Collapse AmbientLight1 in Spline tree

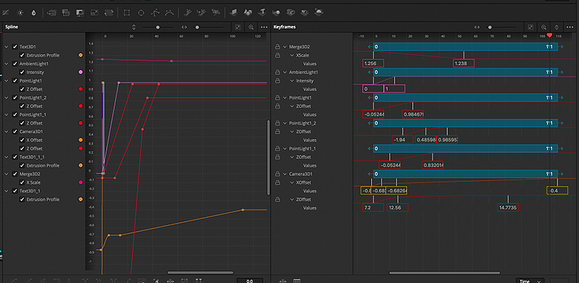[6, 64]
